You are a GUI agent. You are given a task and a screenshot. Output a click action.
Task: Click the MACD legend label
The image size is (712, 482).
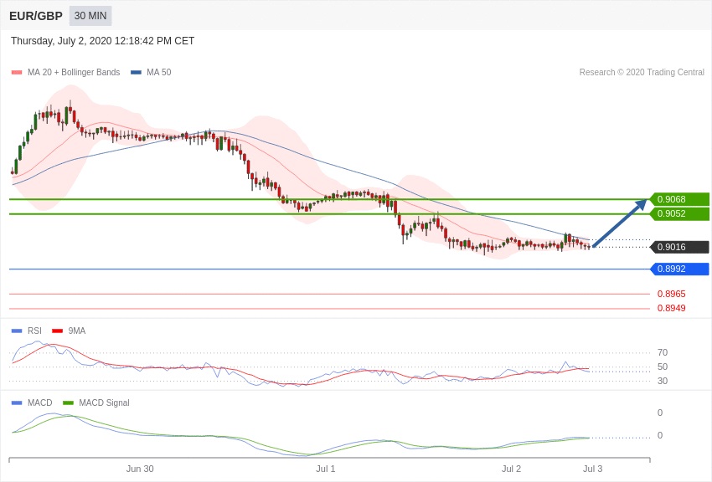tap(40, 403)
